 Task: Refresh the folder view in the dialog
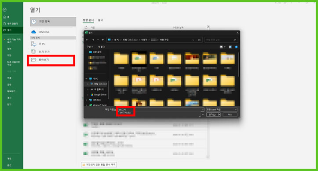[199, 40]
